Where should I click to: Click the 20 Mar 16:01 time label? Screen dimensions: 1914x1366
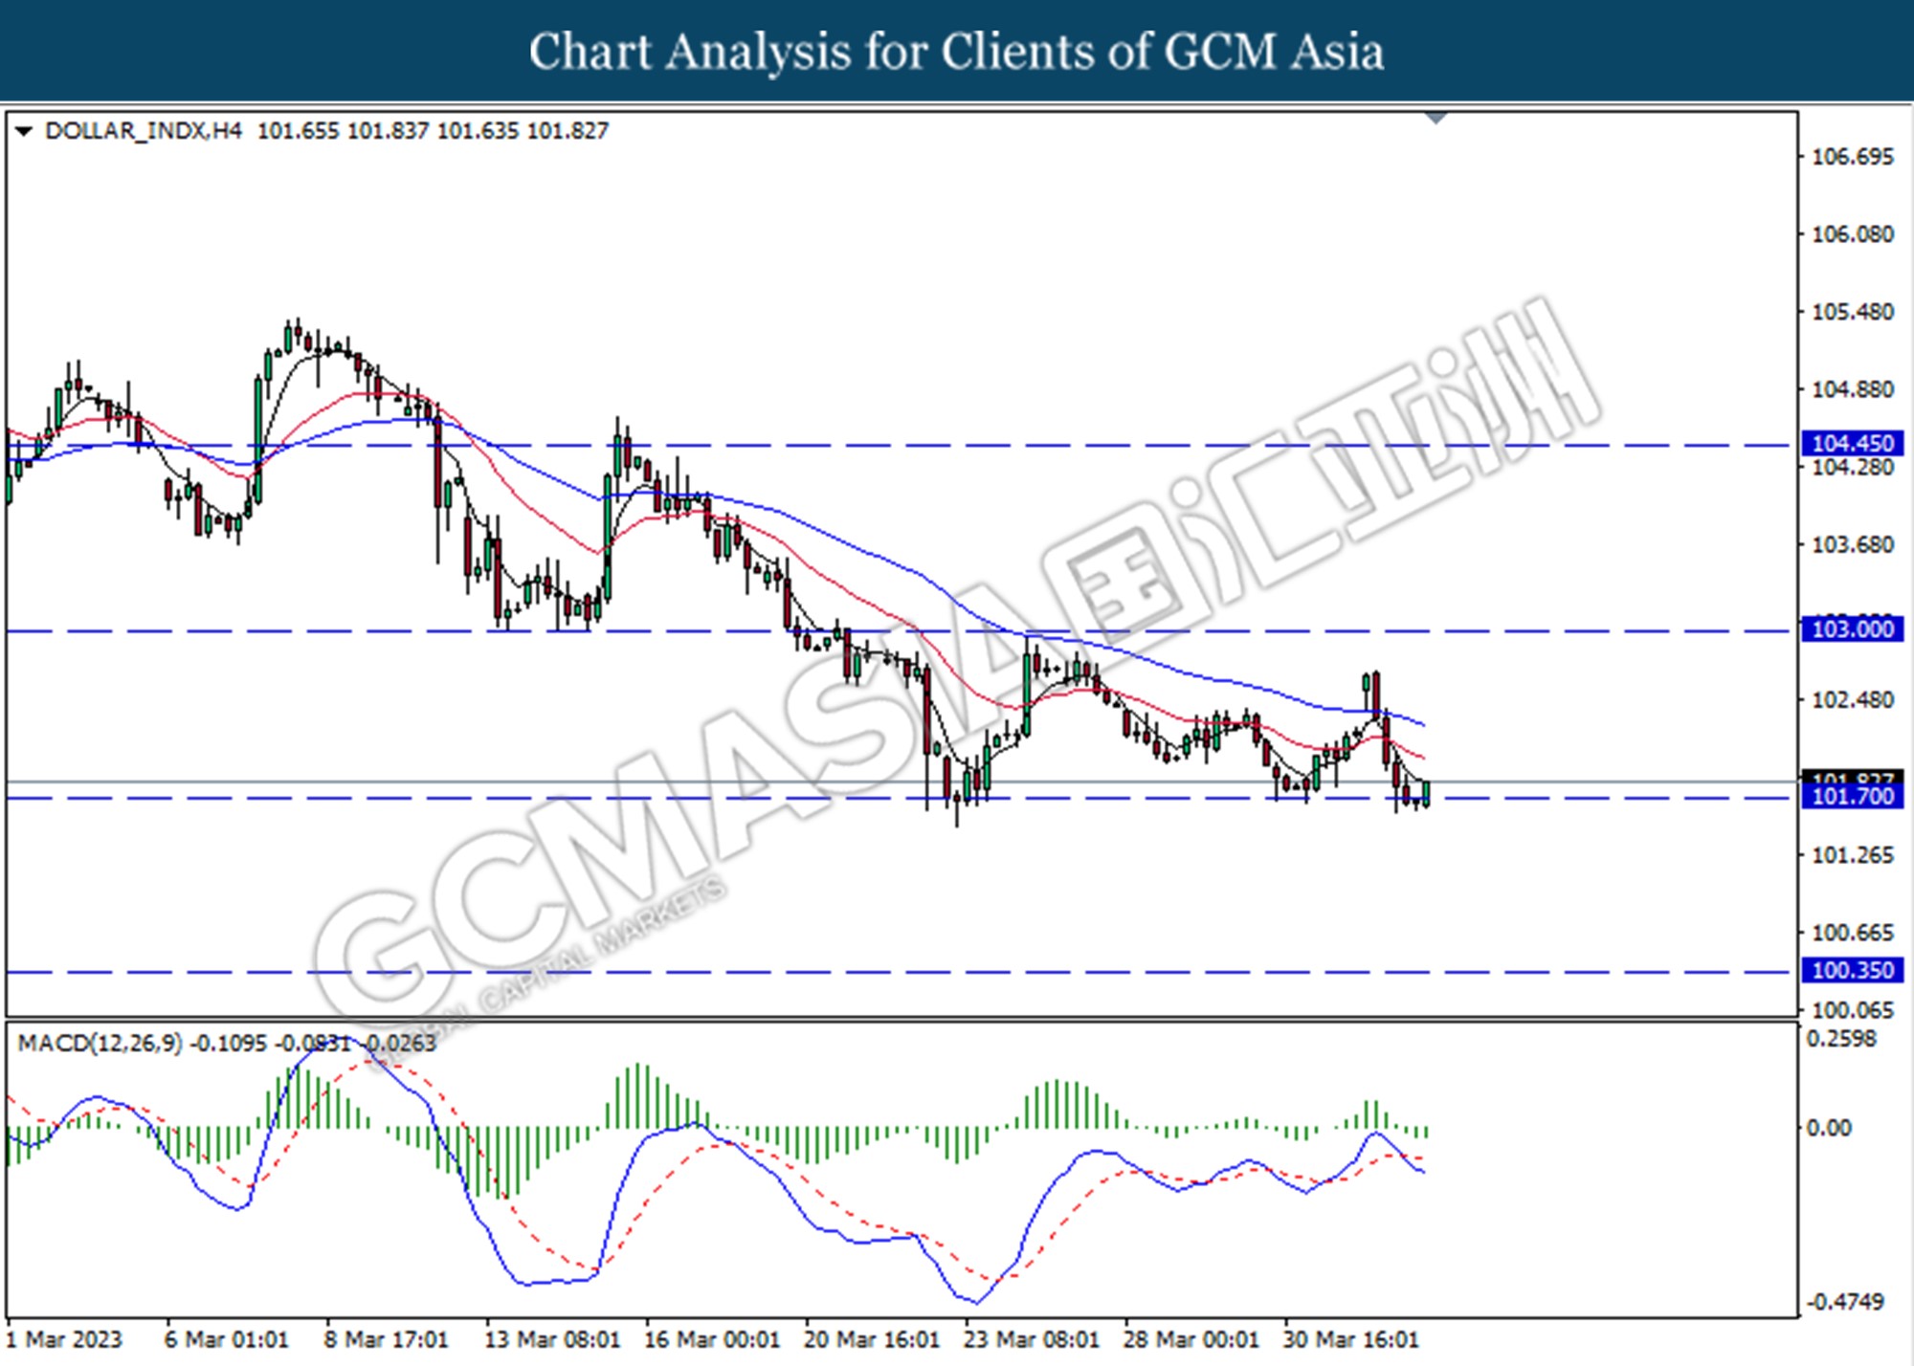point(872,1339)
